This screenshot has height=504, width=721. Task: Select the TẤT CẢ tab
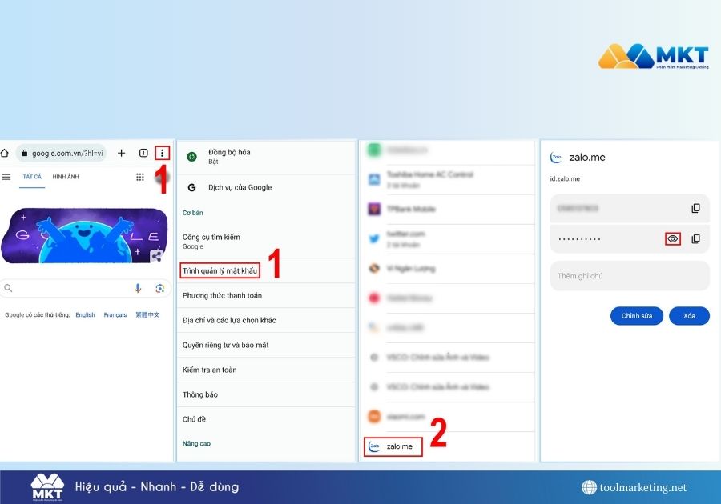click(x=32, y=177)
